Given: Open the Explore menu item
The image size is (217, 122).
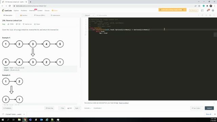Looking at the screenshot, I should (16, 11).
